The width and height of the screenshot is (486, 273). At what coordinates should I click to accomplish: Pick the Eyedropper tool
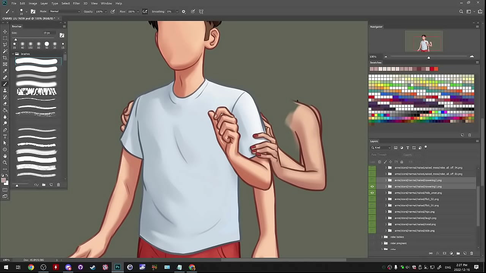[5, 71]
